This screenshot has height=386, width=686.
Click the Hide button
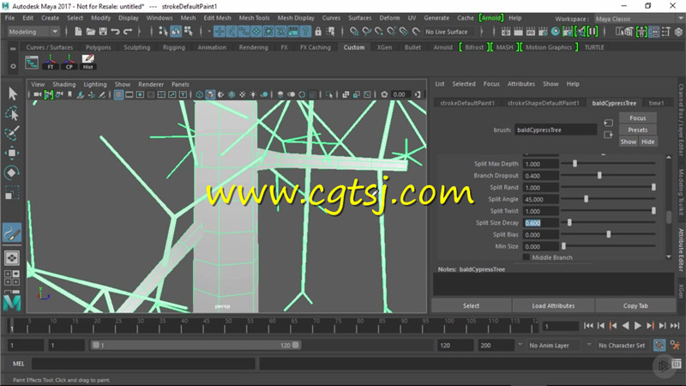648,142
